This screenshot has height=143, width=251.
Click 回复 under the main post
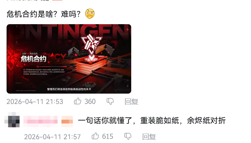tap(132, 102)
